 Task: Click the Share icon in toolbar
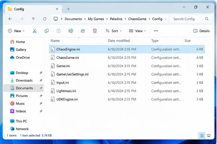[83, 31]
